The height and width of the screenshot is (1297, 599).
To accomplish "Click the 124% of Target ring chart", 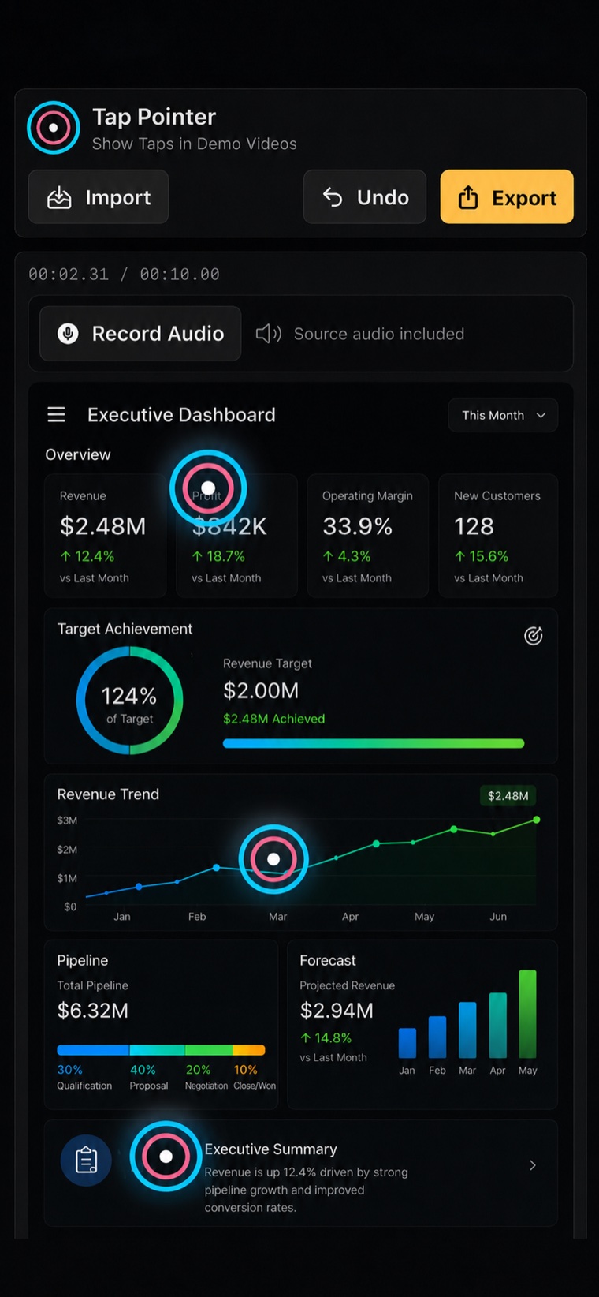I will pyautogui.click(x=130, y=700).
